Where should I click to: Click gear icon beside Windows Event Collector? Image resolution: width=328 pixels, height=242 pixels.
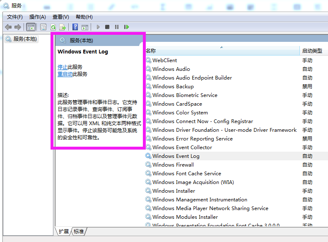click(149, 148)
